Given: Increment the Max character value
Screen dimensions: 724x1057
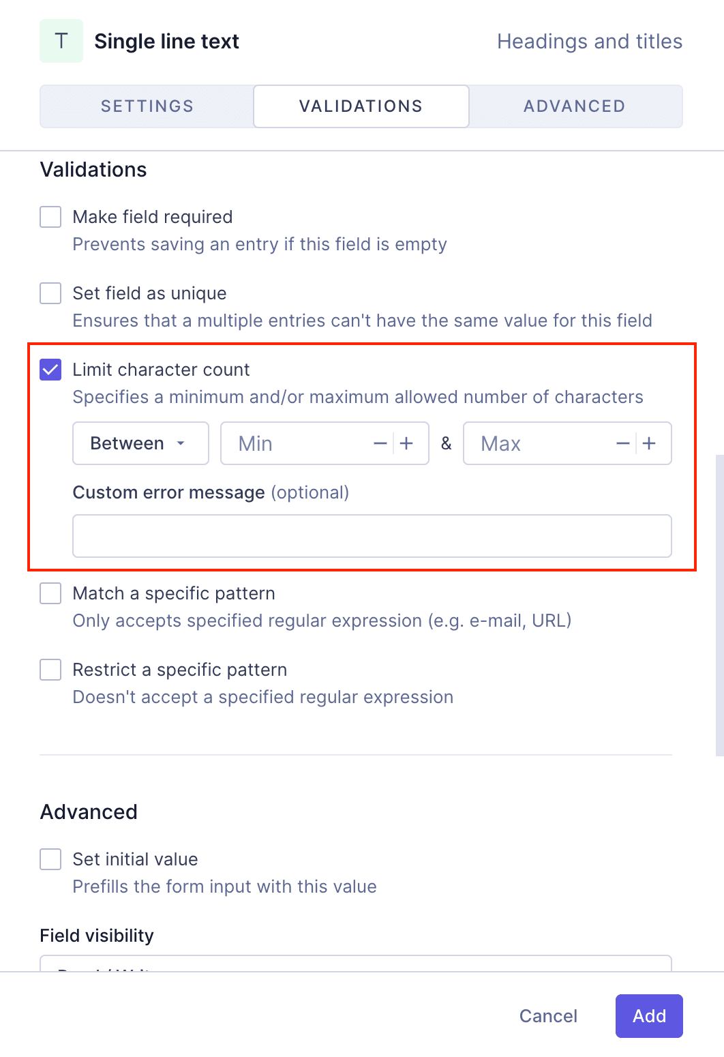Looking at the screenshot, I should [x=648, y=443].
